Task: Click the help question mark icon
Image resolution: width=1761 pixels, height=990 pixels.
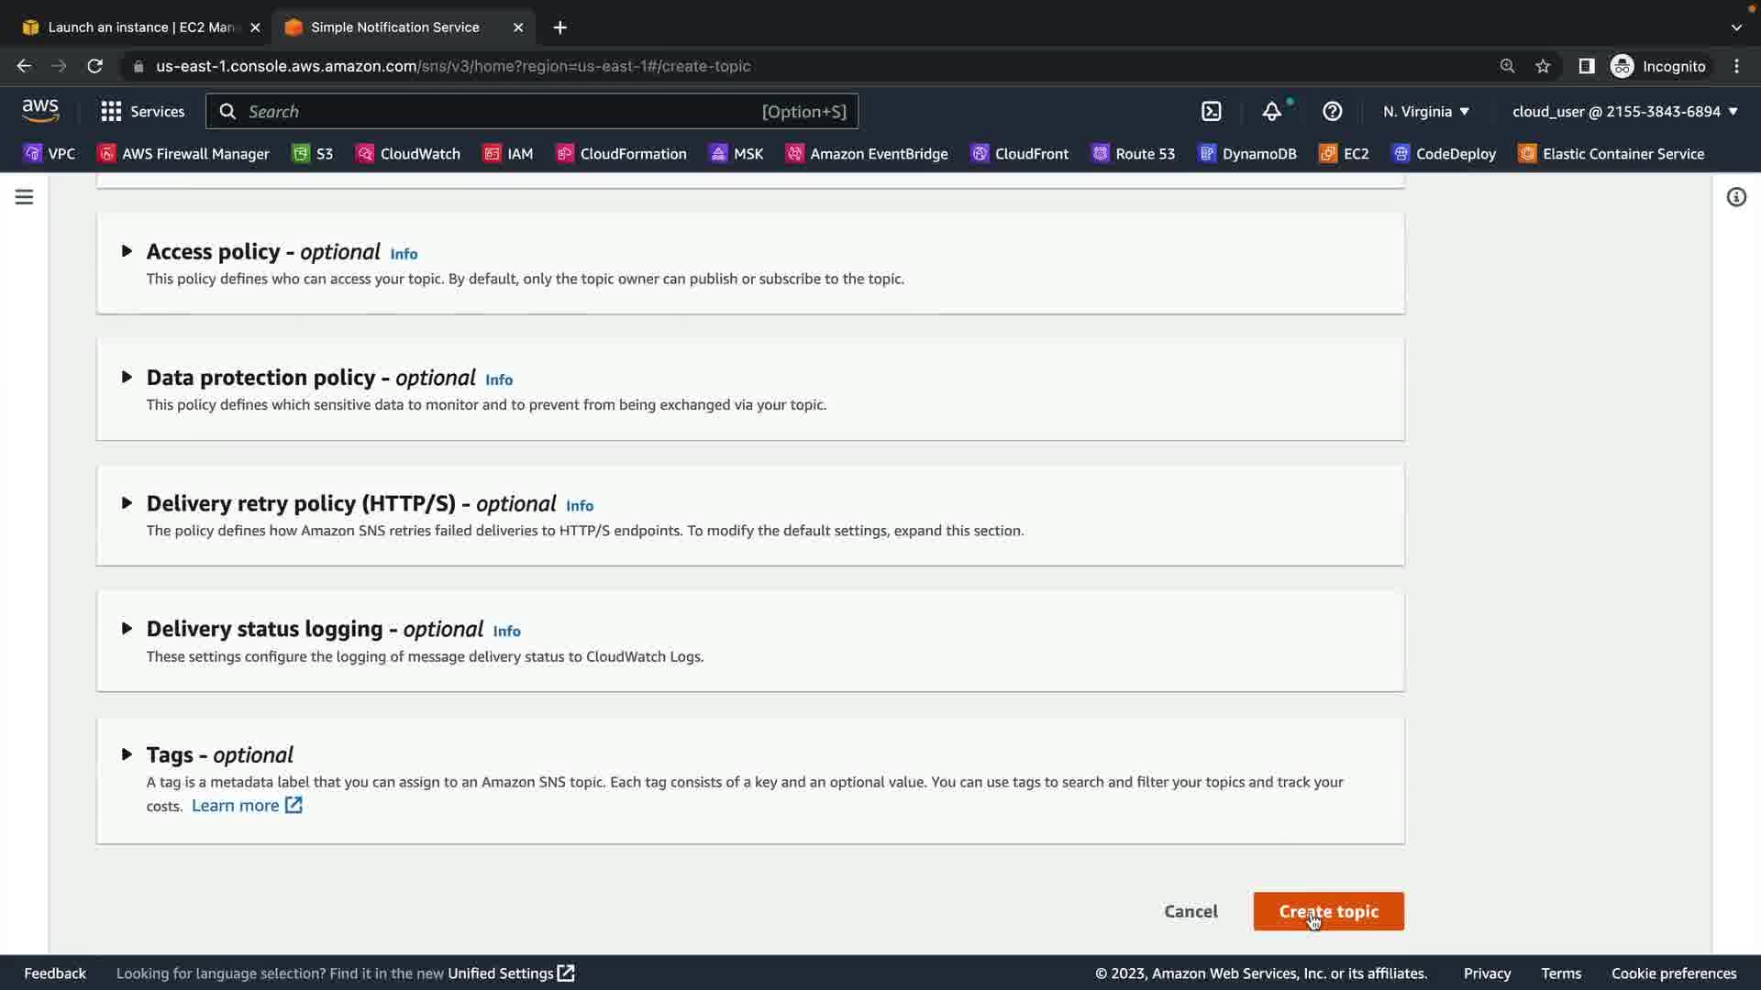Action: 1332,112
